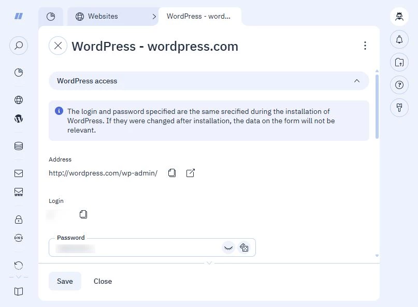Copy the login value
The height and width of the screenshot is (307, 418).
83,214
